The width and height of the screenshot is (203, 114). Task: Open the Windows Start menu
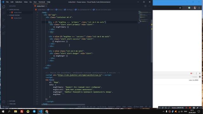click(x=3, y=111)
